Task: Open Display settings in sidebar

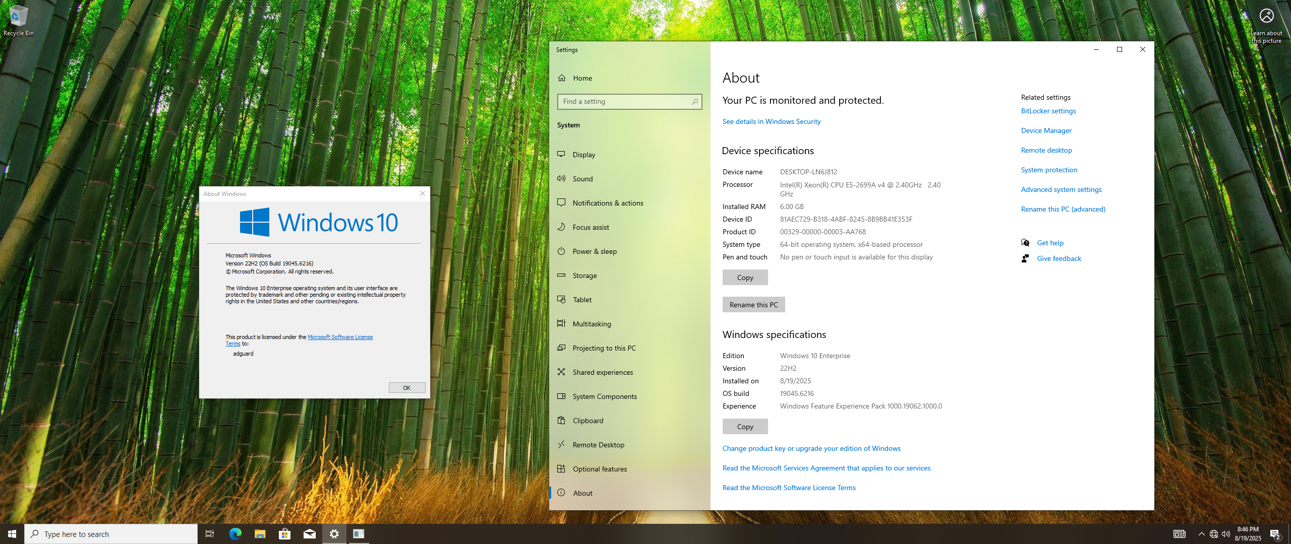Action: [x=629, y=155]
